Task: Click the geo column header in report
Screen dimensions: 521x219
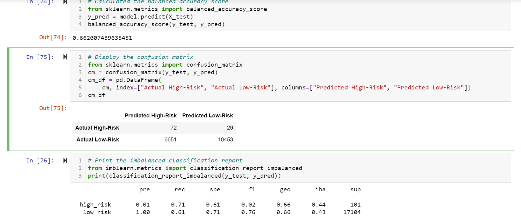Action: coord(285,189)
